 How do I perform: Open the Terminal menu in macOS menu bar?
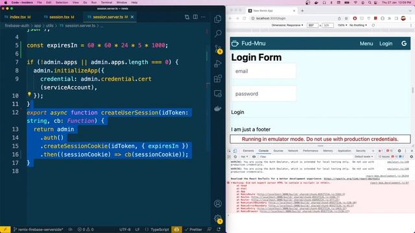click(x=106, y=3)
